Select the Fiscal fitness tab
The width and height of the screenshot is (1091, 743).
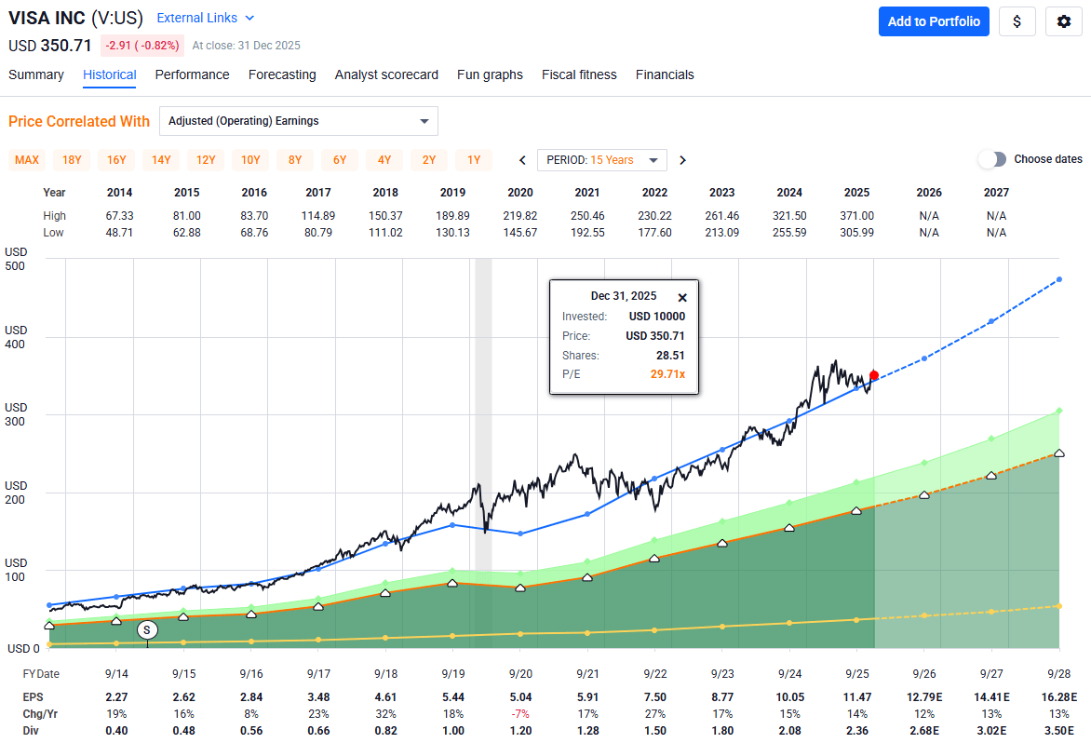[x=579, y=74]
